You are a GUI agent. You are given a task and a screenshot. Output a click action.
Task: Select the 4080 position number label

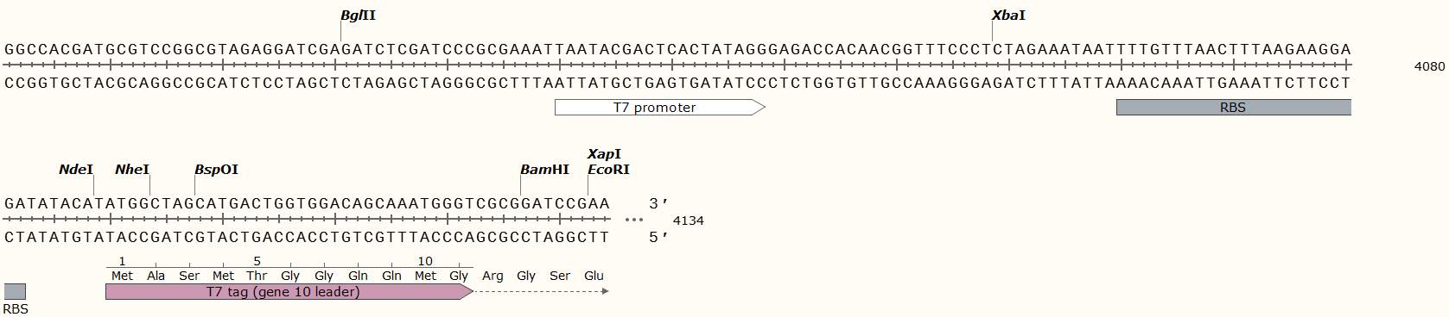(1429, 66)
